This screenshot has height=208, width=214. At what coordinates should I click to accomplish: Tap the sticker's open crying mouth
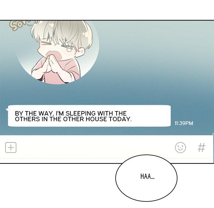[x=55, y=55]
